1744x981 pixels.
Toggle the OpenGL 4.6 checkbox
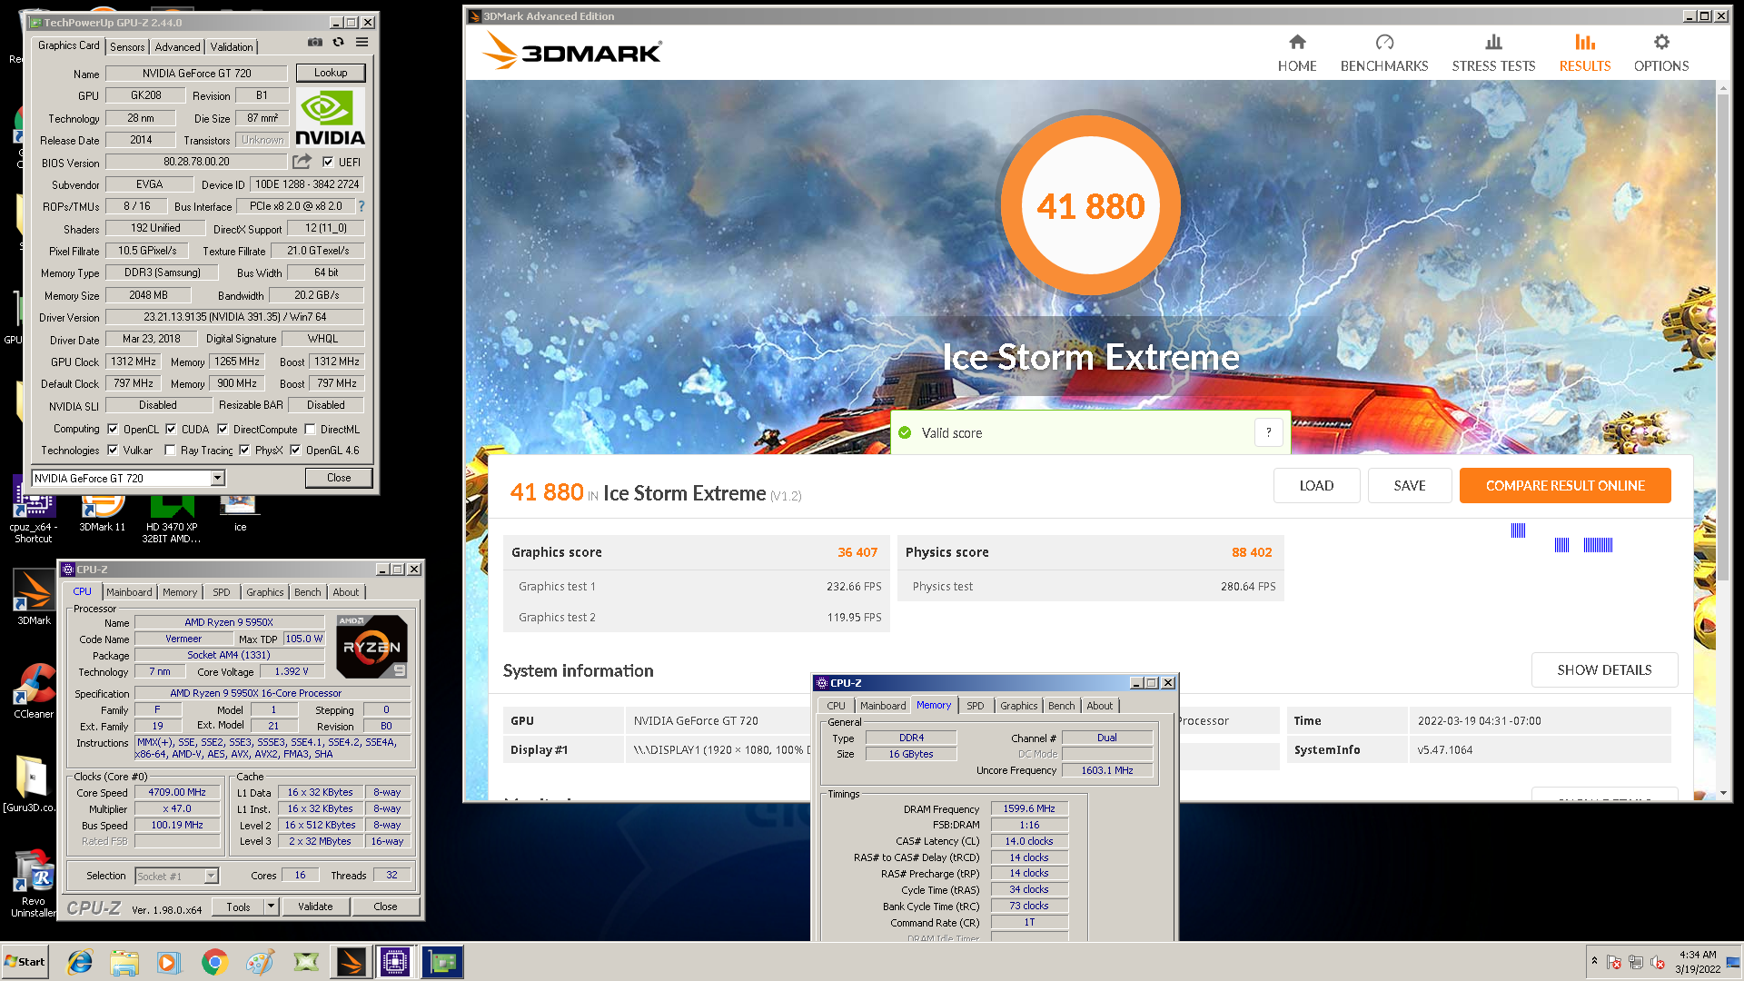pyautogui.click(x=295, y=451)
